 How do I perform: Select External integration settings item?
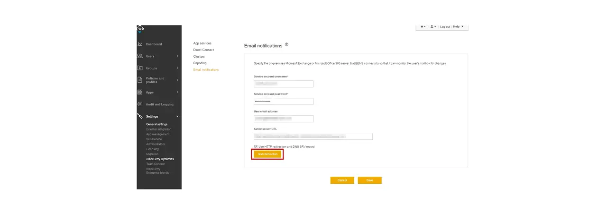click(159, 129)
